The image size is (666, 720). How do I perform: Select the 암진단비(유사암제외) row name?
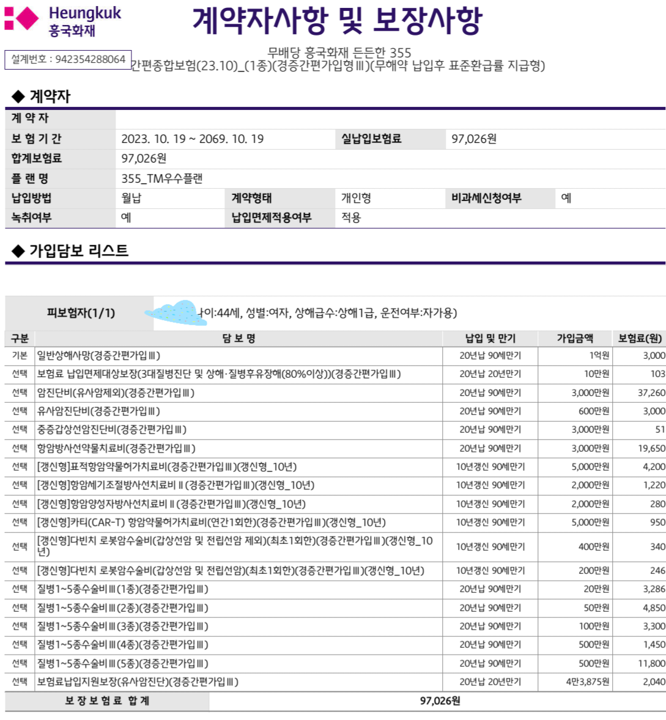pos(116,393)
